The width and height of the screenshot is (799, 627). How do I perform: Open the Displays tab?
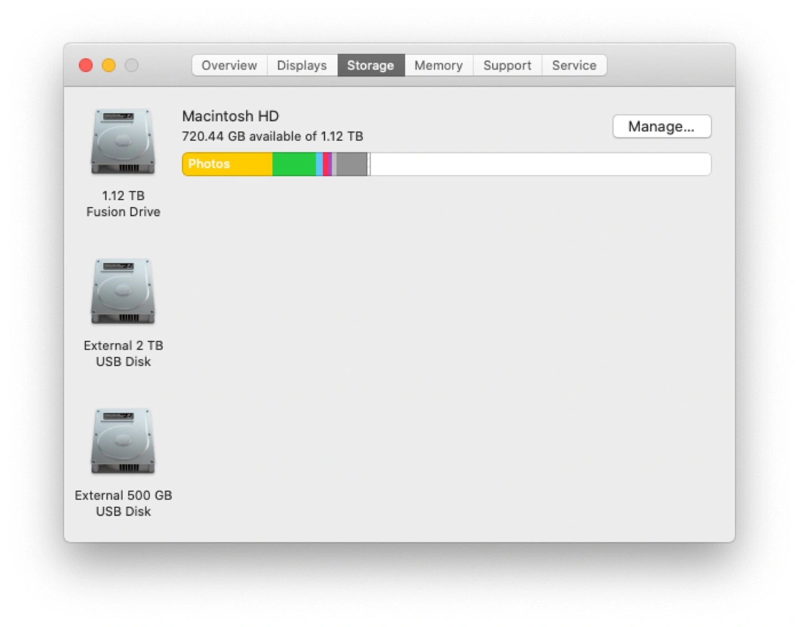(x=302, y=65)
